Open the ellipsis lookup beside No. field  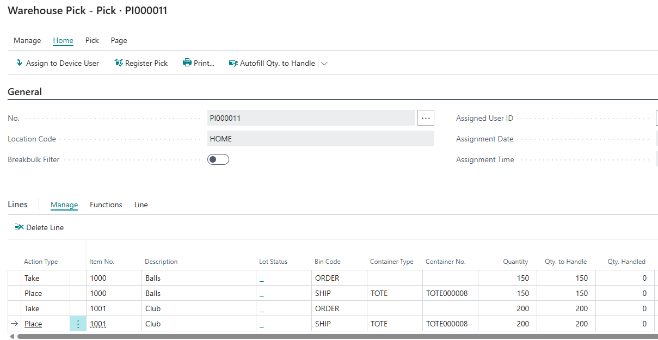[426, 118]
